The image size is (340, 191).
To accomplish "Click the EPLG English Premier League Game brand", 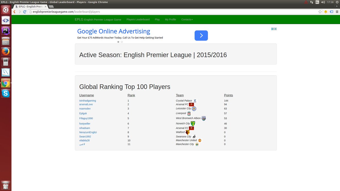I will tap(98, 20).
